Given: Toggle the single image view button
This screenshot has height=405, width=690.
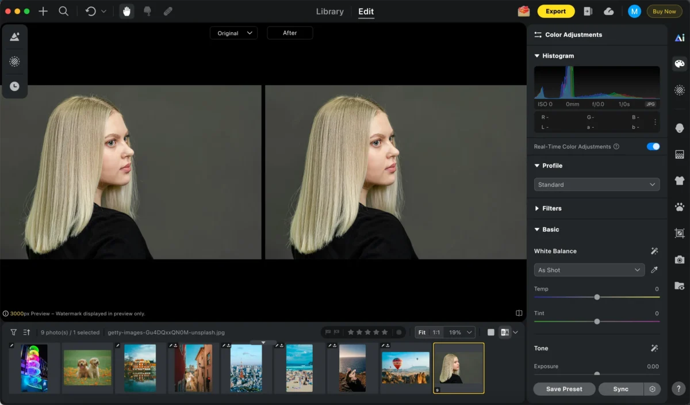Looking at the screenshot, I should pyautogui.click(x=490, y=333).
